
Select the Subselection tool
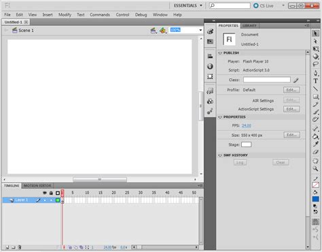pyautogui.click(x=315, y=41)
